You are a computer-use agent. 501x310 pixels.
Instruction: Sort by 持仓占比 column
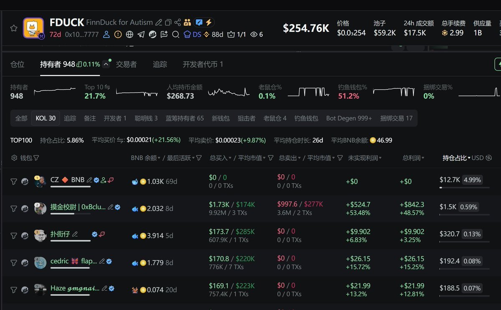pos(457,158)
